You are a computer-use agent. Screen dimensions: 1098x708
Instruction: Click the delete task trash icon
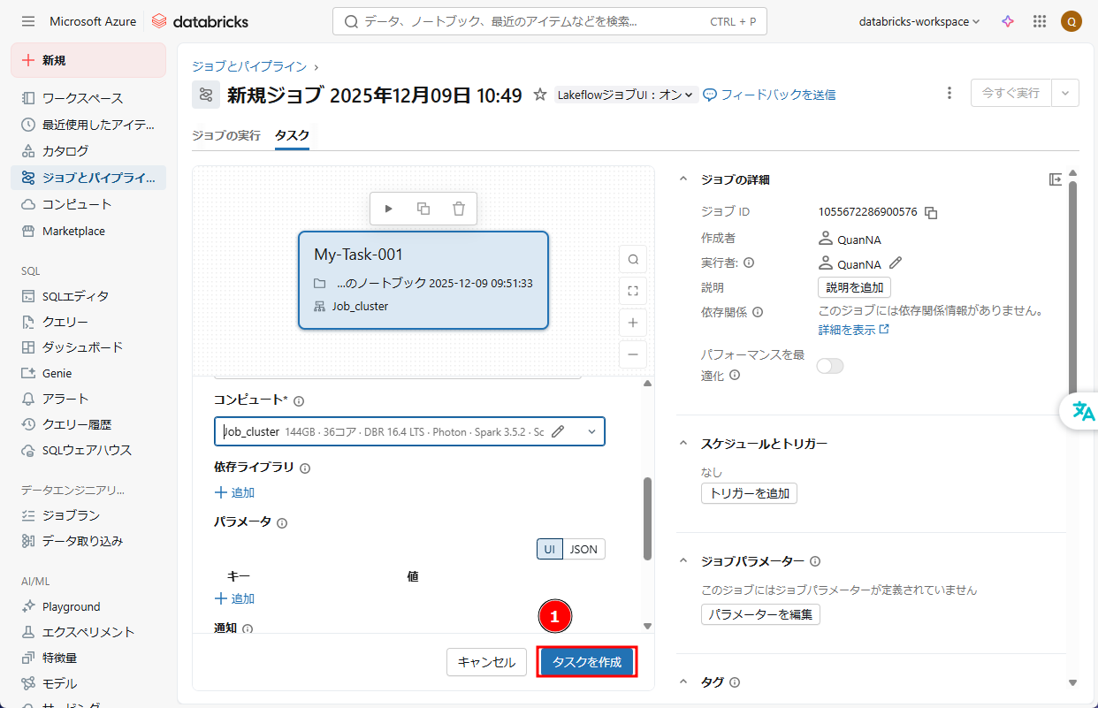click(x=459, y=209)
